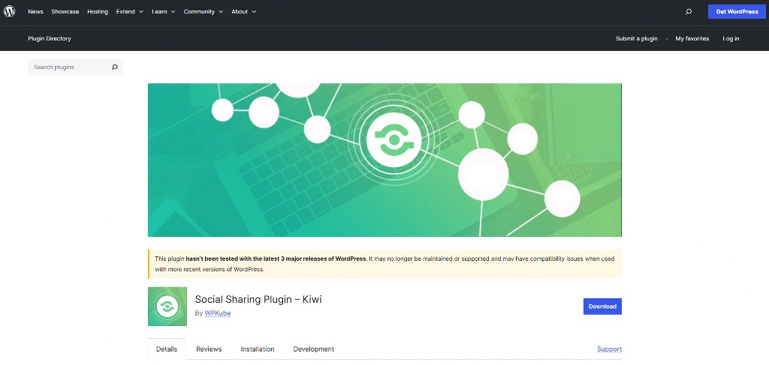Expand the Learn menu
The height and width of the screenshot is (365, 769).
[x=164, y=12]
